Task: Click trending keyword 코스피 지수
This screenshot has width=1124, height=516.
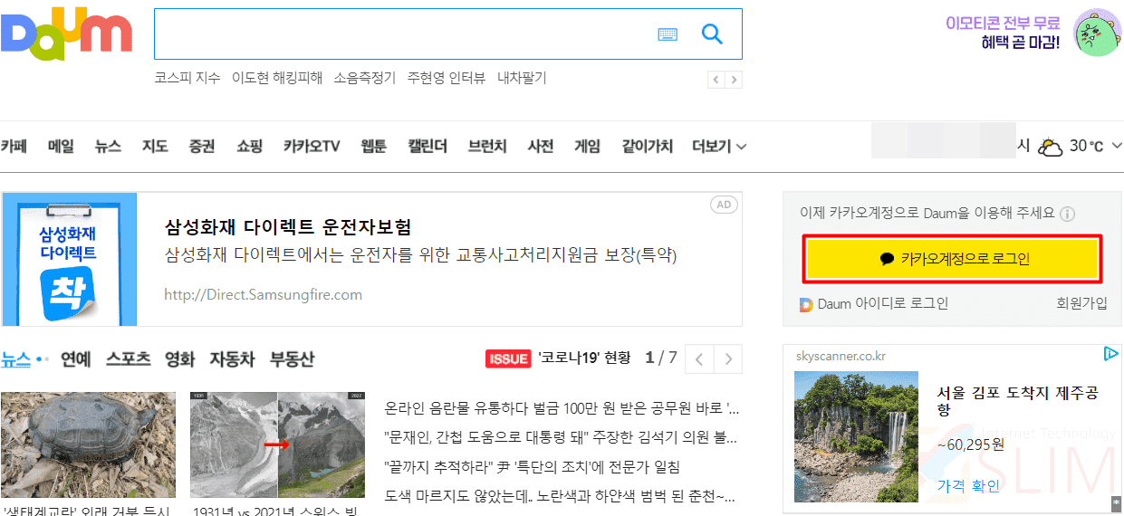Action: 187,78
